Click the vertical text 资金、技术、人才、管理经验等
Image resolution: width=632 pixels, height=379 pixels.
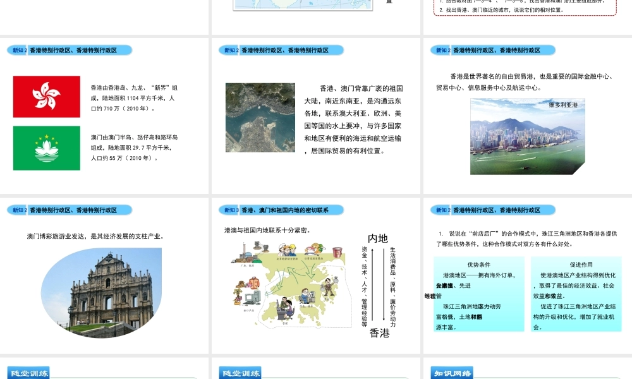point(365,287)
